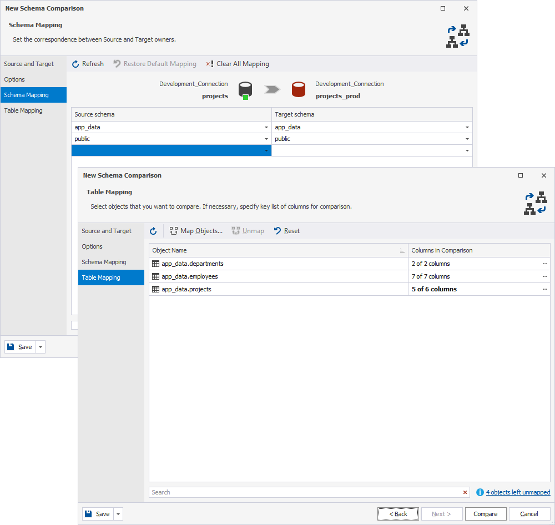Click Reset in Table Mapping toolbar

287,231
